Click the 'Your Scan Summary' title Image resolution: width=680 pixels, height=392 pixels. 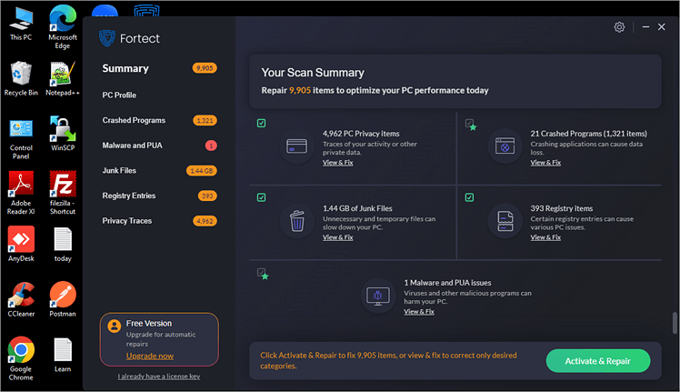pos(313,73)
